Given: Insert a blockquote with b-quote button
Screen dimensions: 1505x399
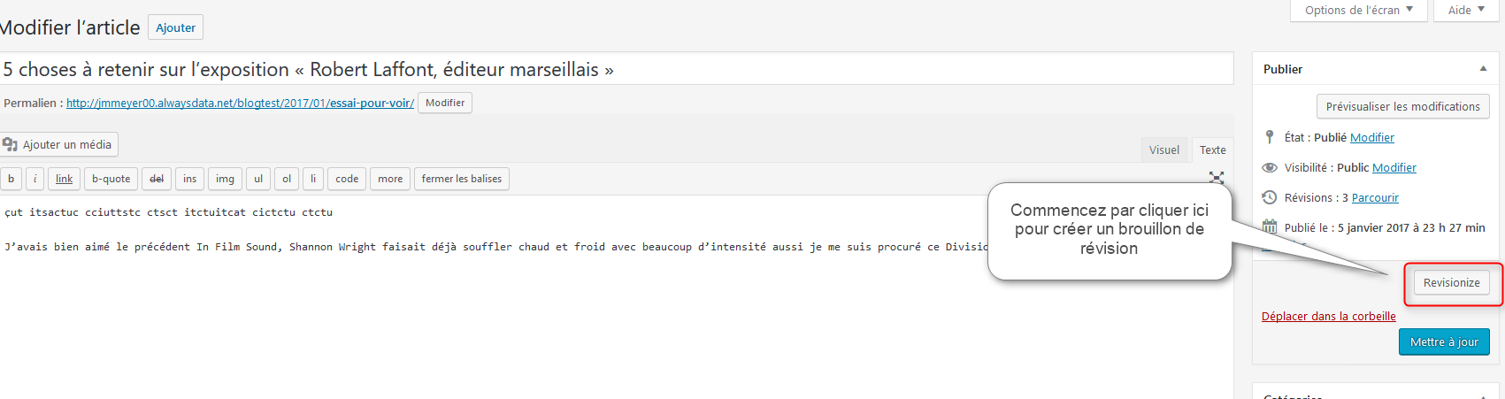Looking at the screenshot, I should pyautogui.click(x=111, y=179).
